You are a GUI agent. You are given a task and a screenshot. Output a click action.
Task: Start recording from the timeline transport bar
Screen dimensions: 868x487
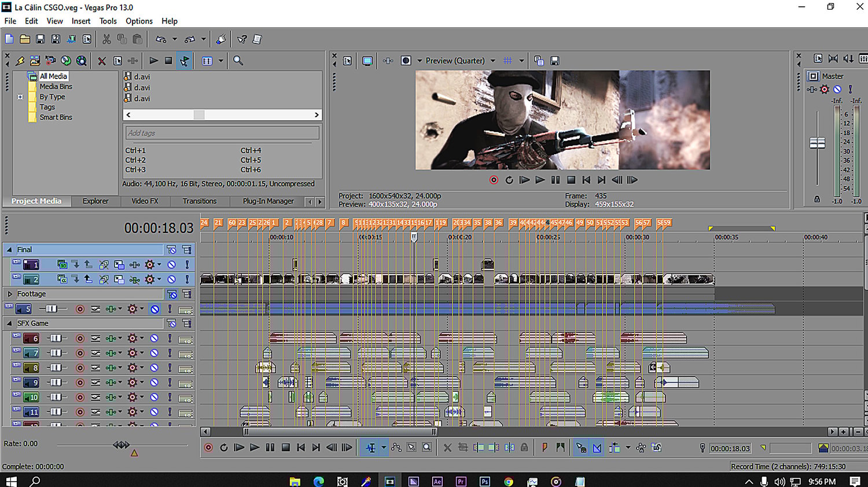(x=208, y=448)
